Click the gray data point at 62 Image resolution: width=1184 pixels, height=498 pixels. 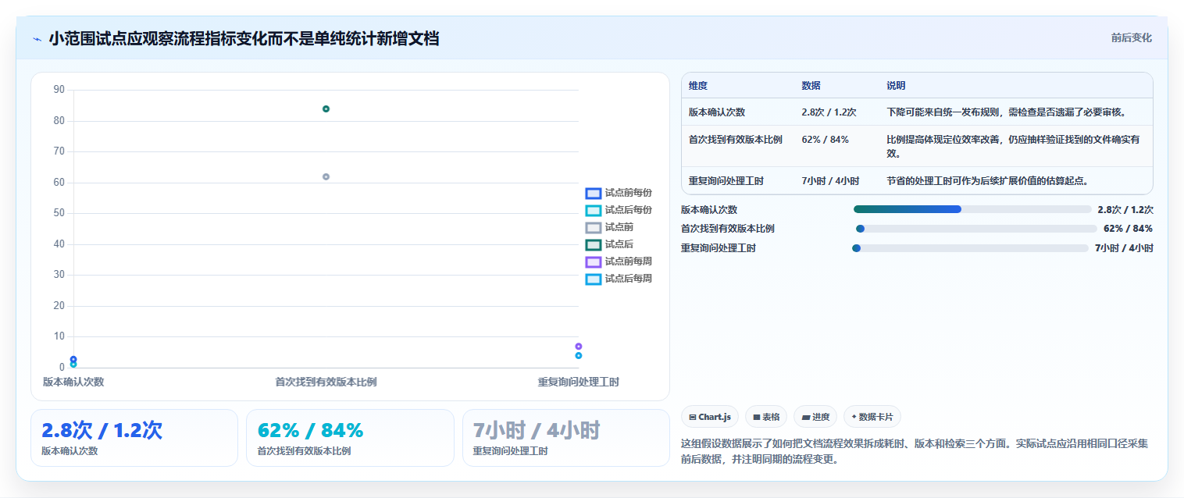(326, 176)
